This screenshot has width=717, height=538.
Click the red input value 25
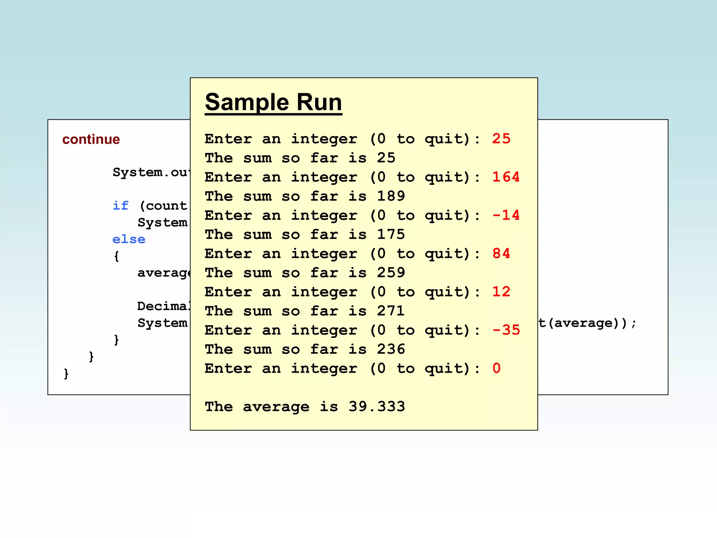click(x=501, y=139)
